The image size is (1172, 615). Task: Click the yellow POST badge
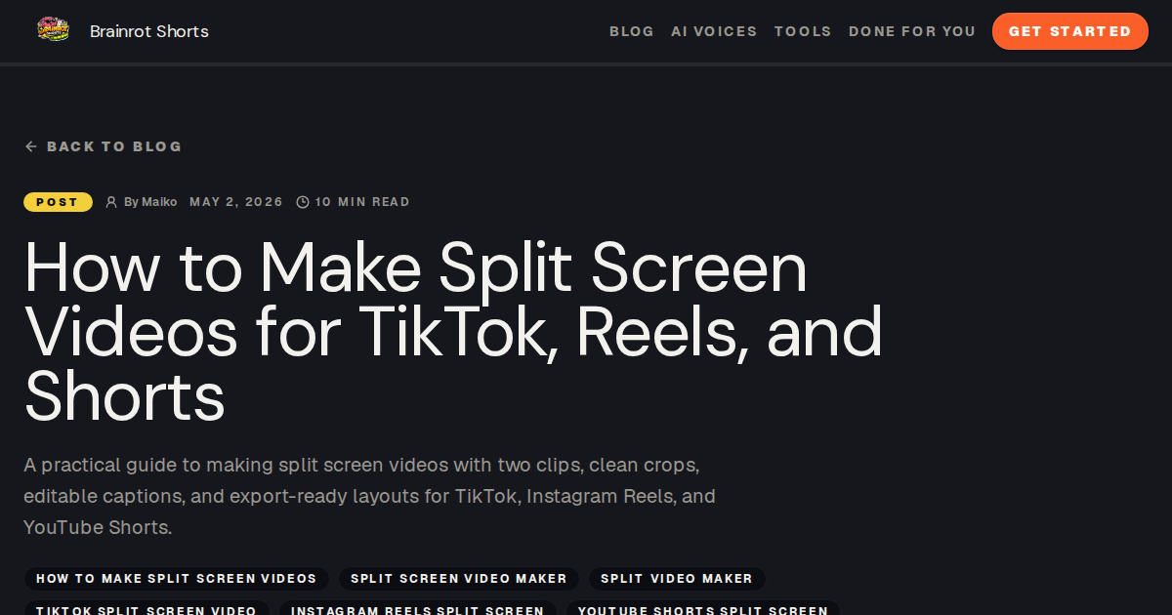[58, 202]
